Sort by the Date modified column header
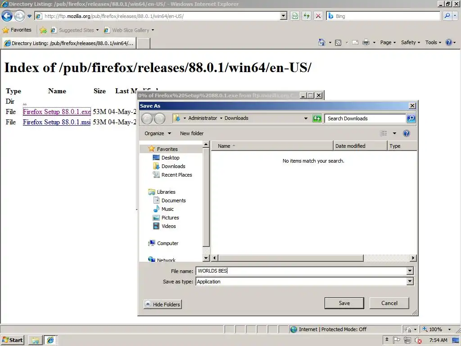Screen dimensions: 461x346 360,146
